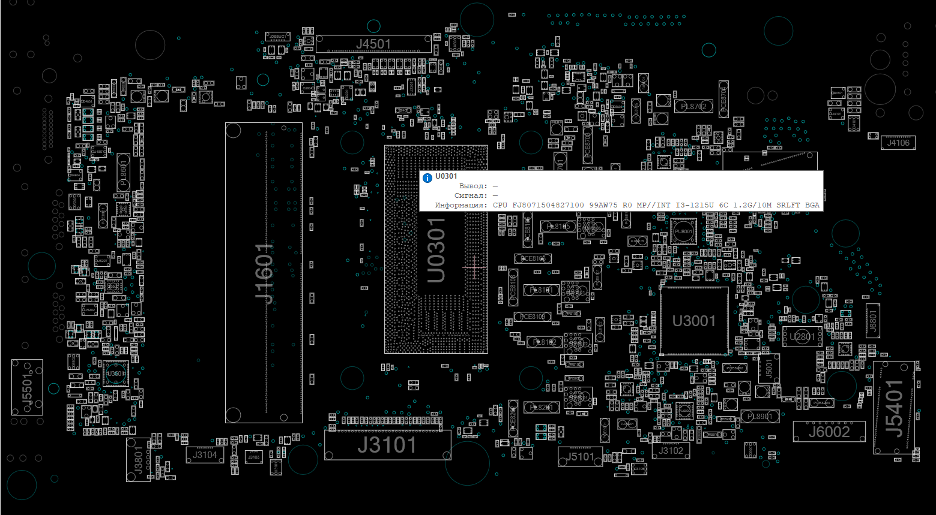Select the J3102 connector
936x515 pixels.
pyautogui.click(x=671, y=451)
